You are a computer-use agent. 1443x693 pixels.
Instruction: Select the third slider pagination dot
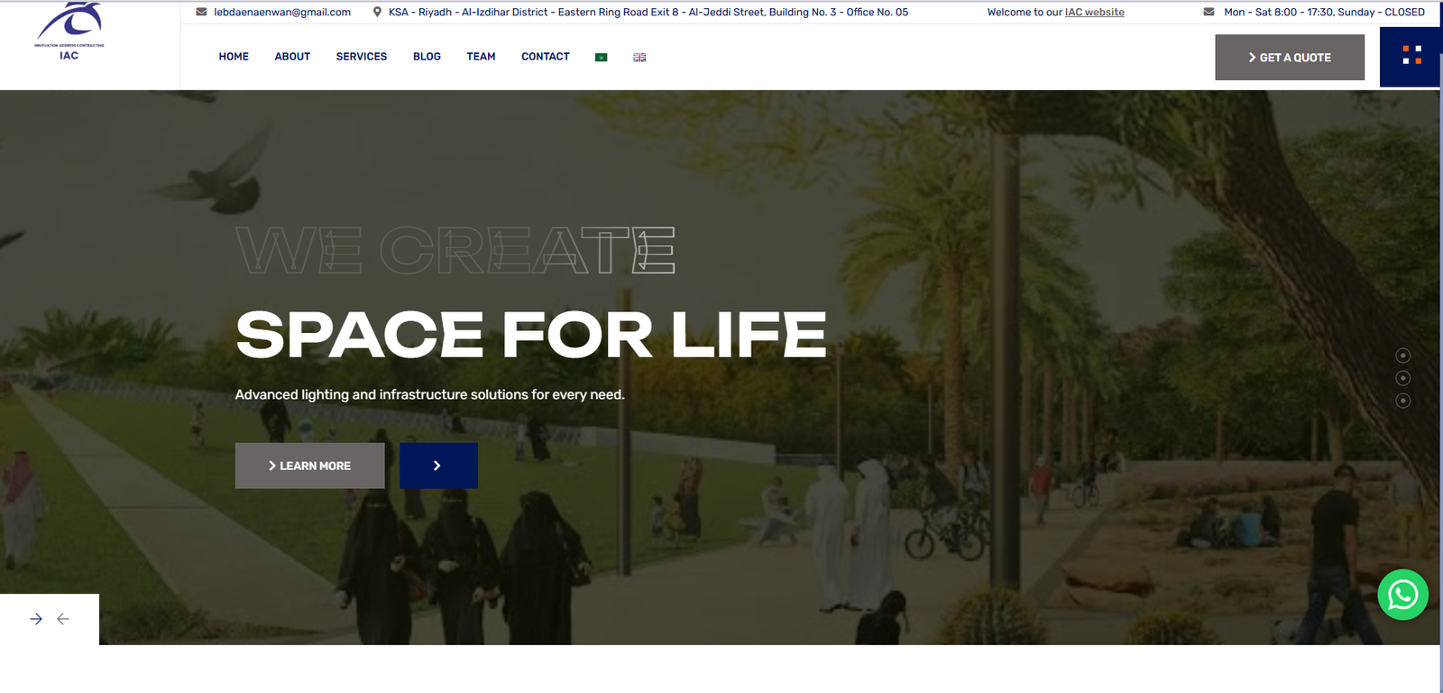click(x=1402, y=401)
